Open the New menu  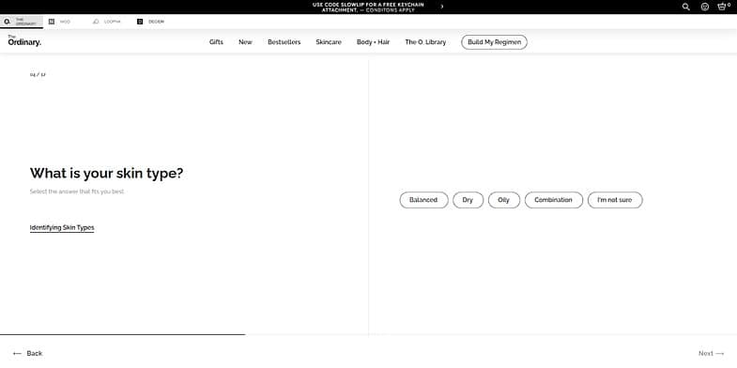(x=245, y=42)
